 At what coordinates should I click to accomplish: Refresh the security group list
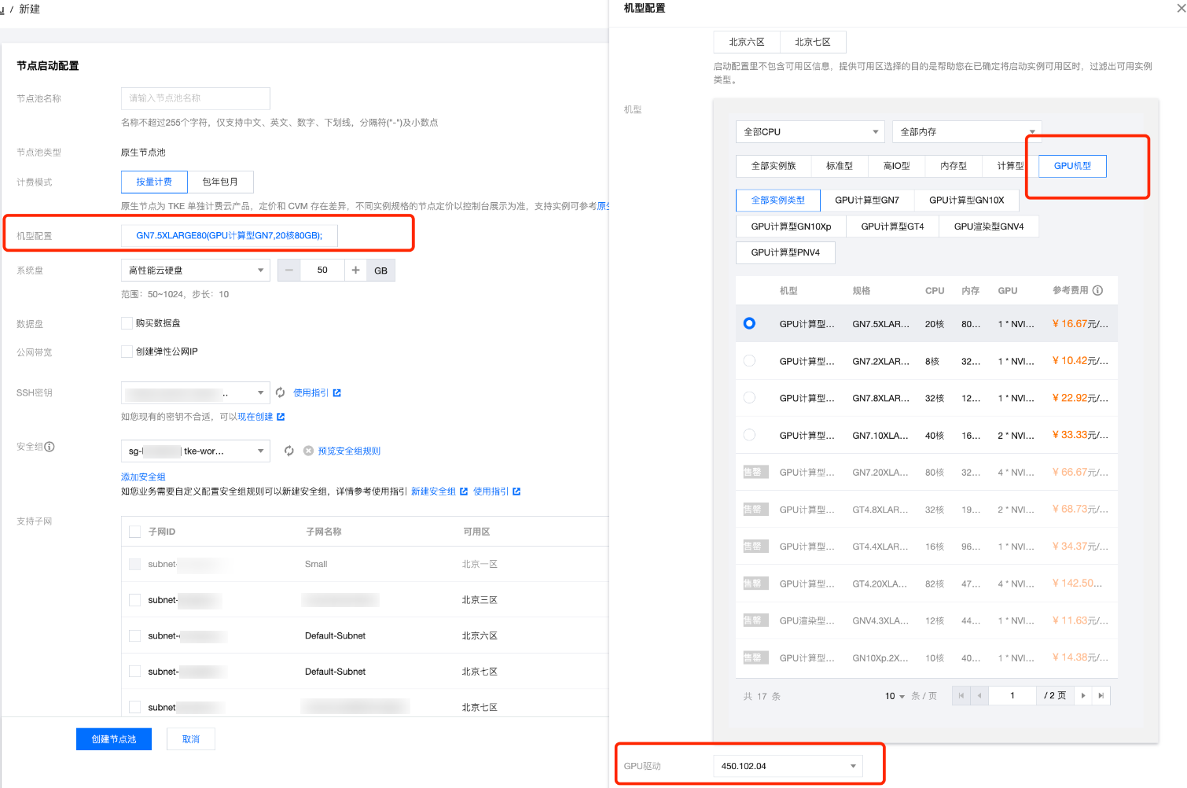pos(289,451)
